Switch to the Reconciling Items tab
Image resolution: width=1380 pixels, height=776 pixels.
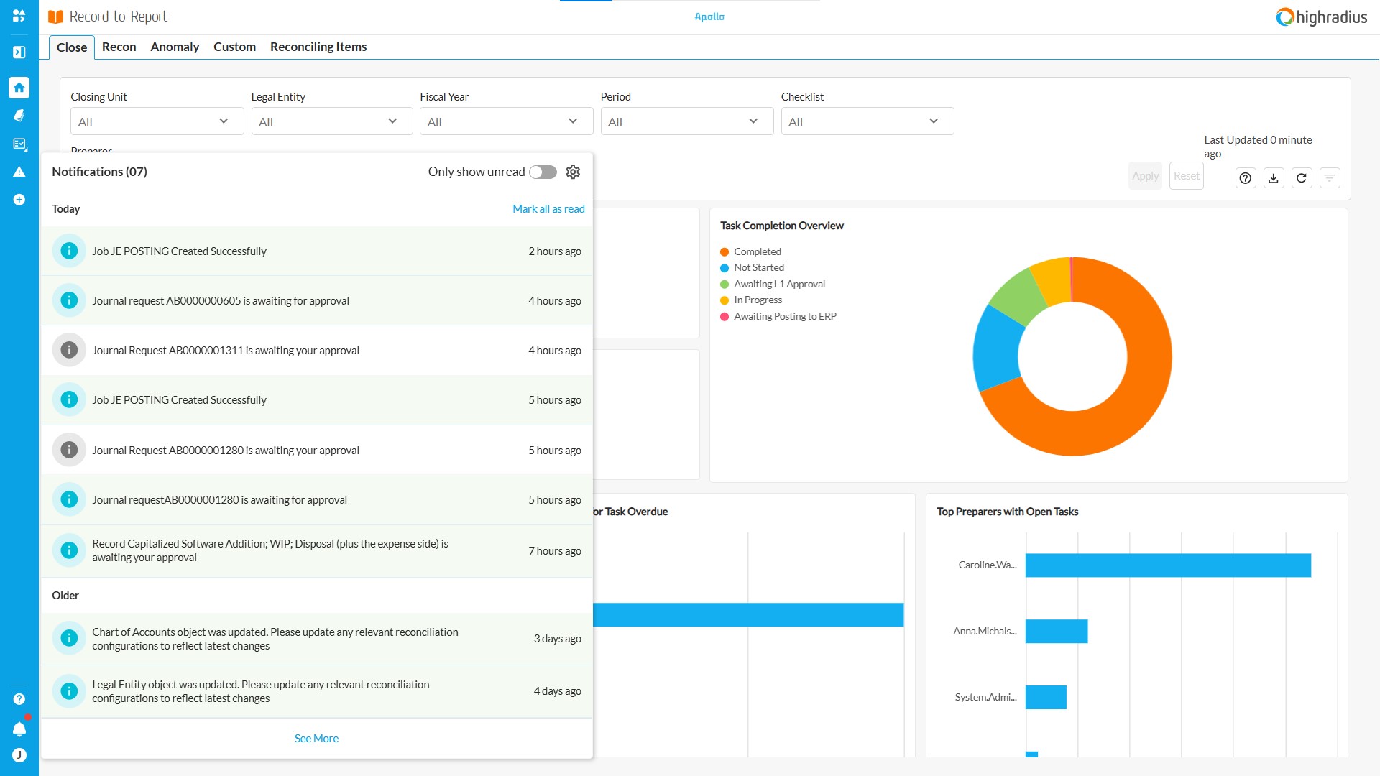tap(318, 47)
